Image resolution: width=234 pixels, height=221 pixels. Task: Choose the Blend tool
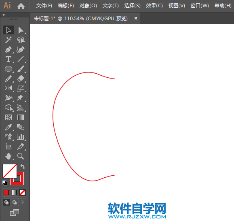(21, 127)
